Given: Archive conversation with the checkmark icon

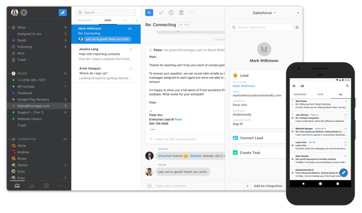Looking at the screenshot, I should coord(161,12).
